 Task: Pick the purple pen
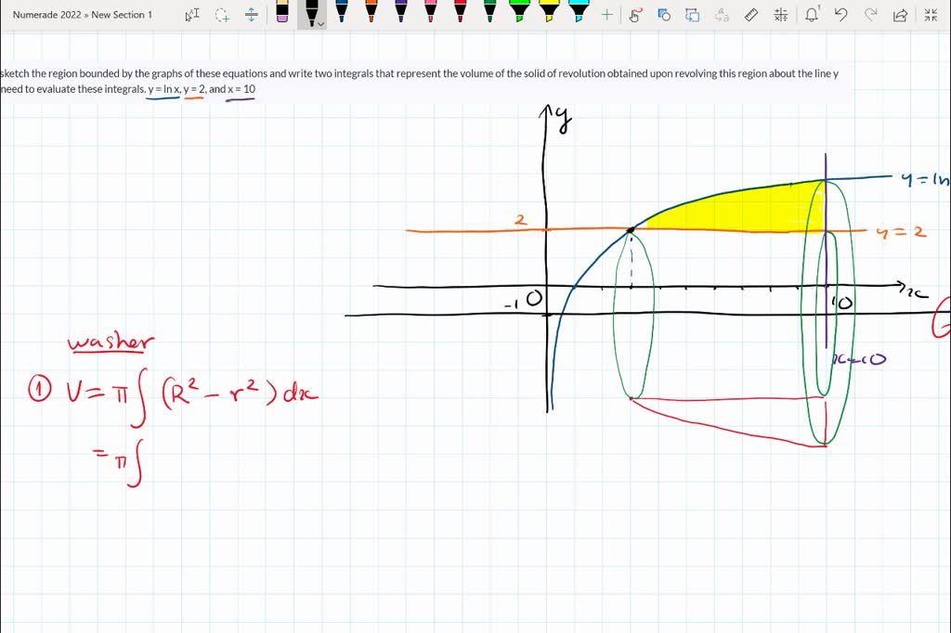tap(401, 13)
